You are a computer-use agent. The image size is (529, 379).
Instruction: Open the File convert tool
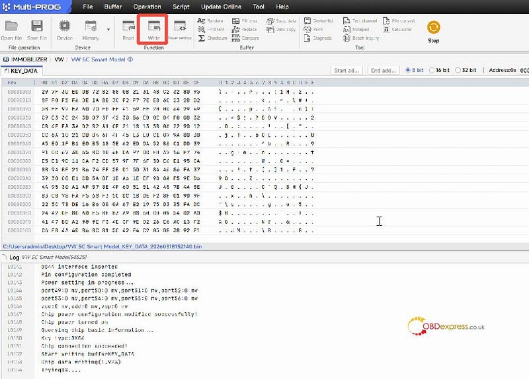click(x=399, y=21)
